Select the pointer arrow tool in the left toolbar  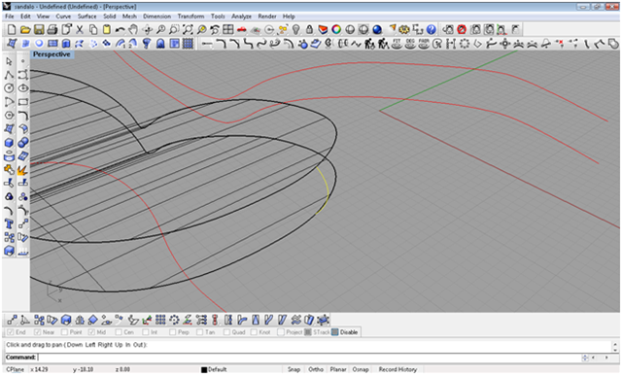pos(9,61)
